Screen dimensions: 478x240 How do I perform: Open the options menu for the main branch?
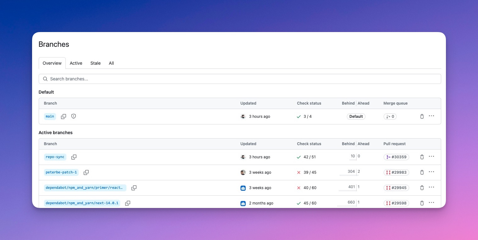point(431,116)
